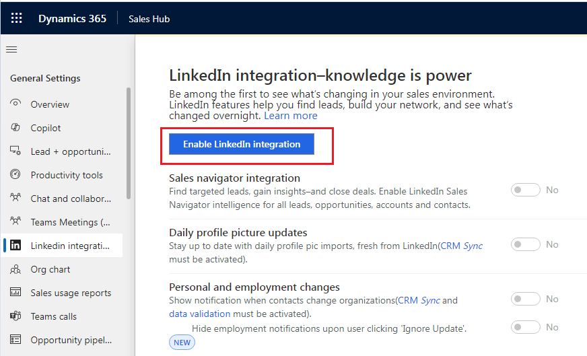Go to Productivity tools settings

pyautogui.click(x=63, y=175)
